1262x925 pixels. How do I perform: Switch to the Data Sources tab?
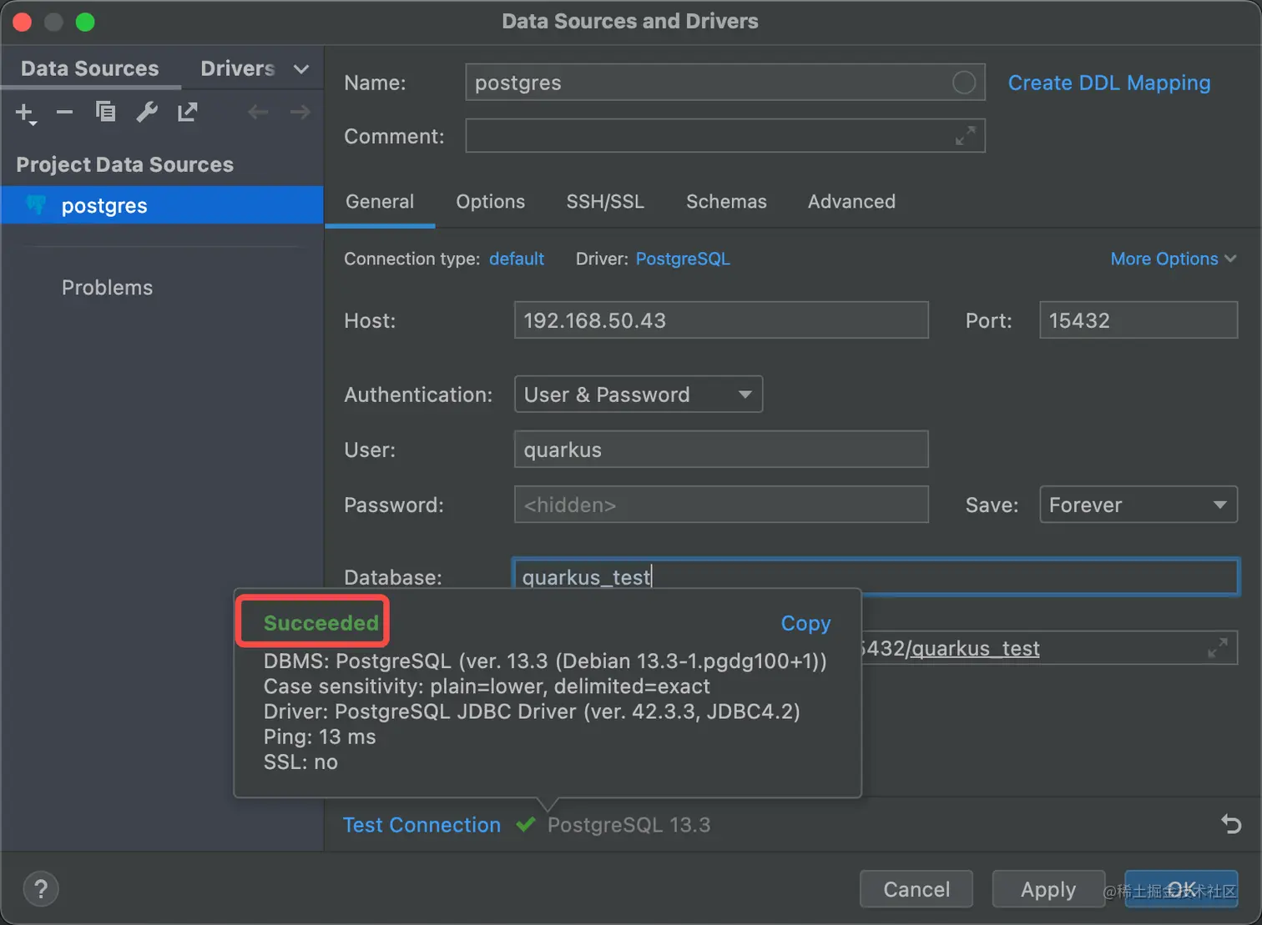tap(90, 68)
